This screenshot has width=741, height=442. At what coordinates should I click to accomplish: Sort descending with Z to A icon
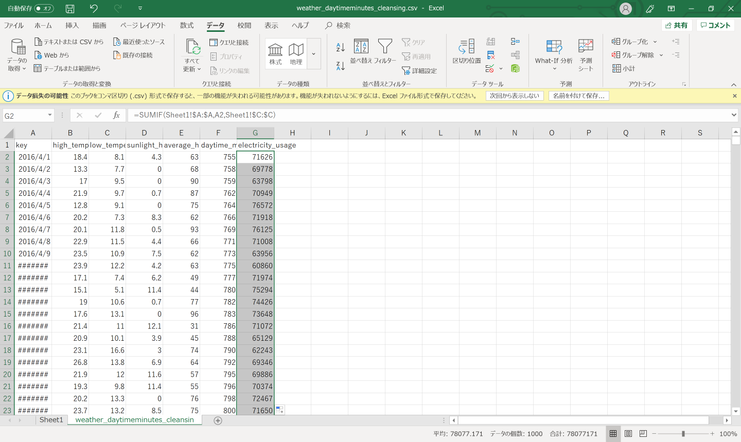coord(340,66)
